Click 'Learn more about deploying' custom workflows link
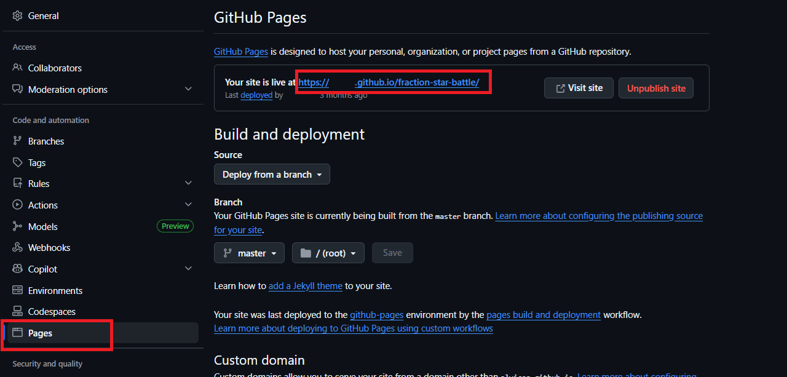Image resolution: width=787 pixels, height=377 pixels. pos(354,328)
